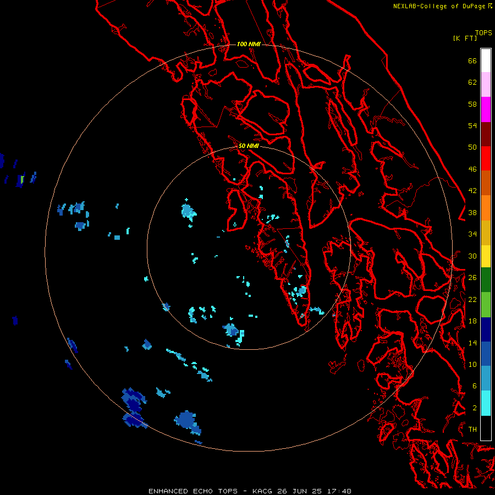Pick the gold legend swatch
This screenshot has height=495, width=495.
coord(486,232)
